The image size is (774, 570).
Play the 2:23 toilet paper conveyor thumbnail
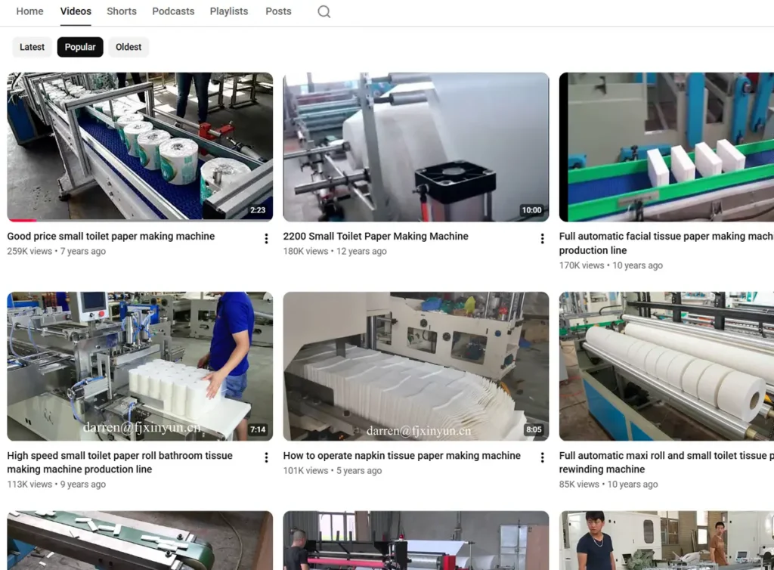coord(140,147)
